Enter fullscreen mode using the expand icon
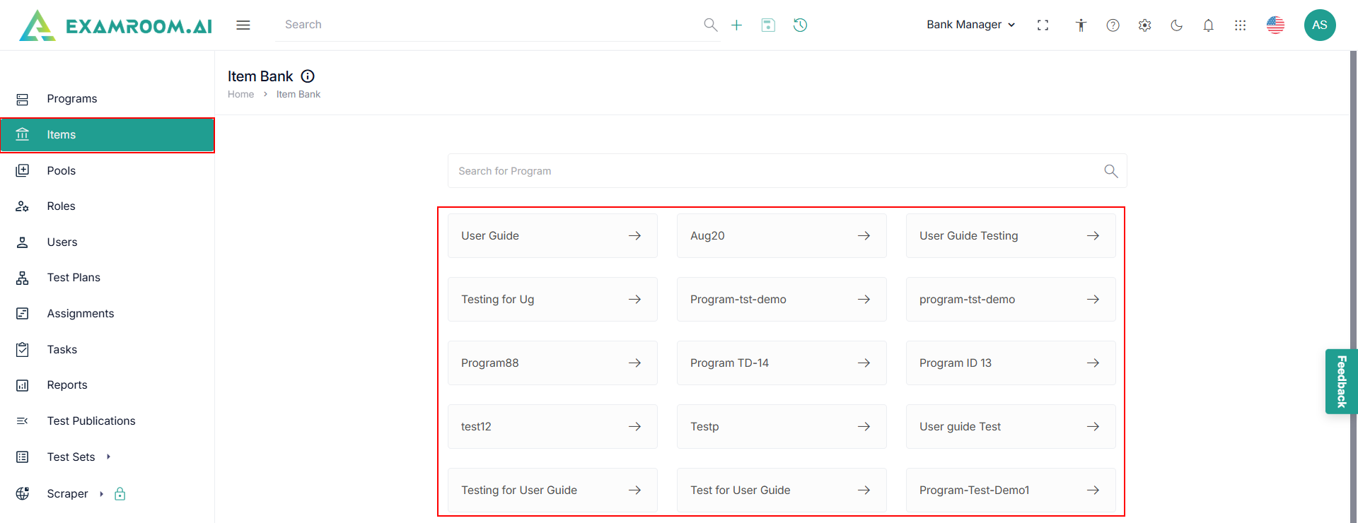The height and width of the screenshot is (523, 1358). coord(1043,25)
